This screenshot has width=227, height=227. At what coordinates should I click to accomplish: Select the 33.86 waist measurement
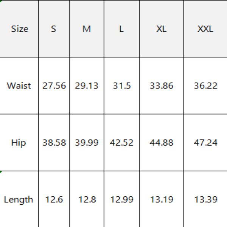162,86
